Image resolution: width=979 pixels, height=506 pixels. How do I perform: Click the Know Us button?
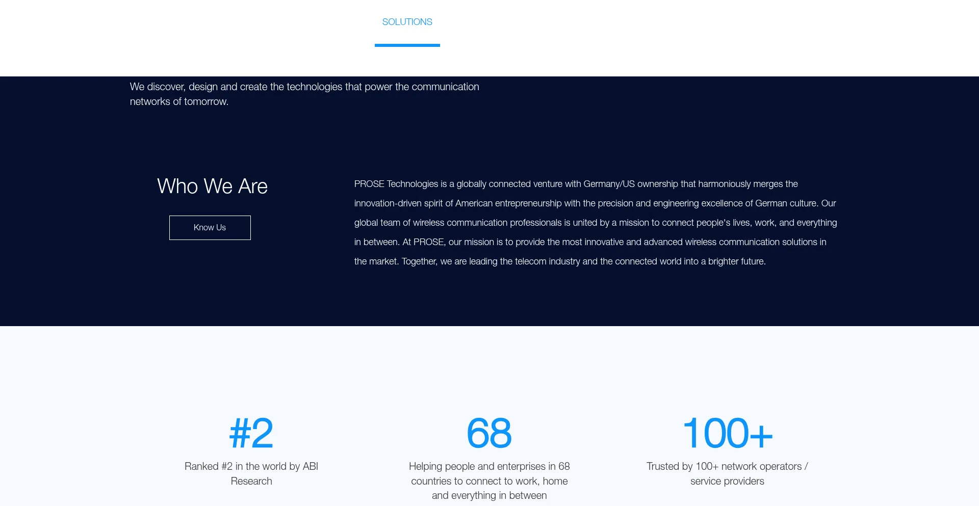pos(210,227)
